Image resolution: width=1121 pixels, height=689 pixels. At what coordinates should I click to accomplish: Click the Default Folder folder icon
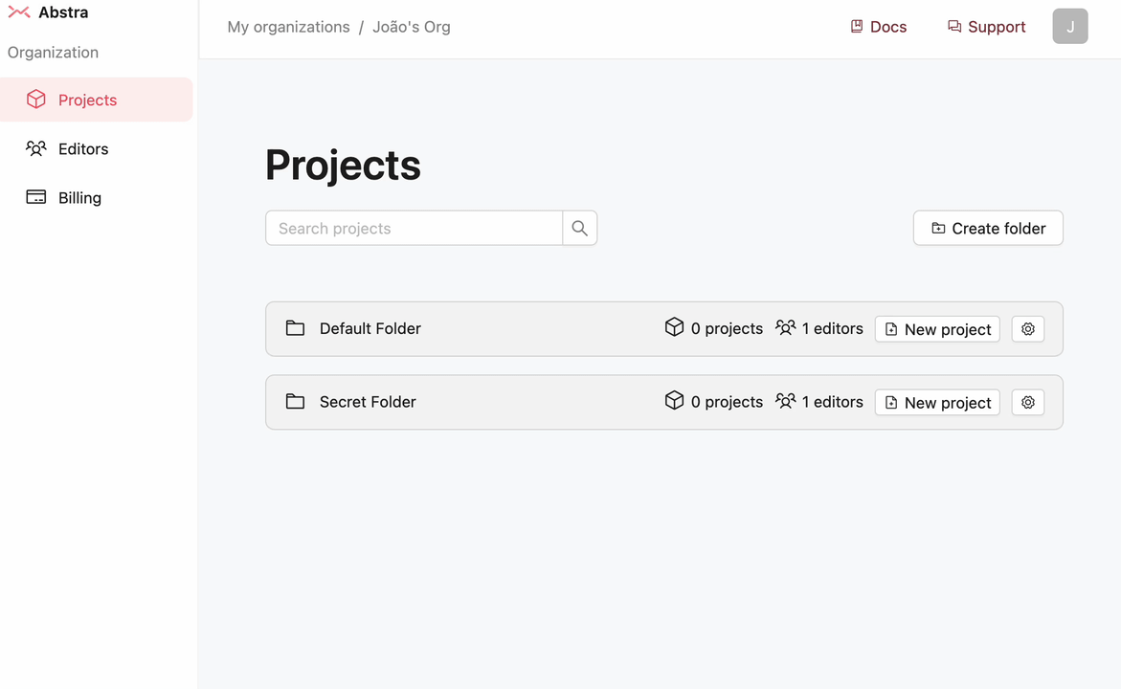pos(295,328)
